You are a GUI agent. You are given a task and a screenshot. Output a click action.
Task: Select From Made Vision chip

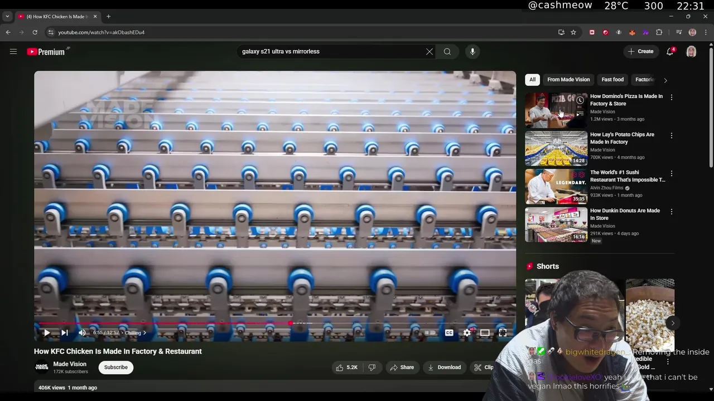pos(568,79)
